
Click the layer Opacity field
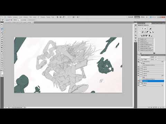(156, 57)
